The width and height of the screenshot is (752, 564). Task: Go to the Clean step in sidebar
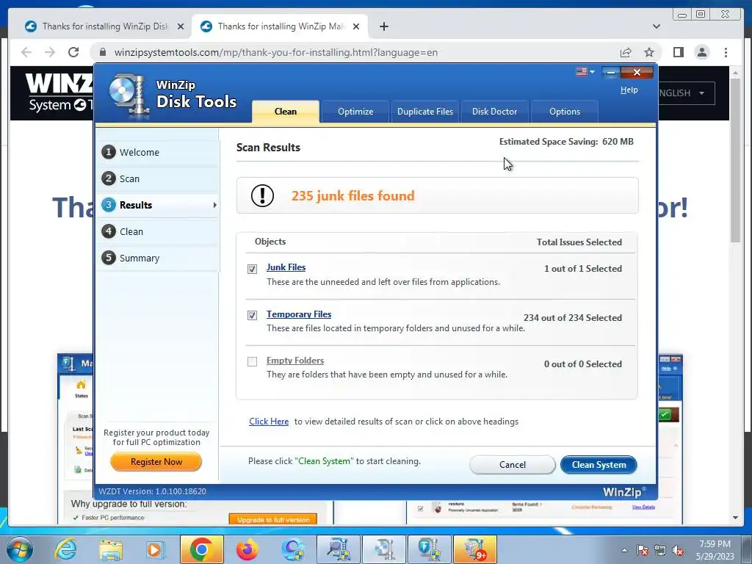157,231
